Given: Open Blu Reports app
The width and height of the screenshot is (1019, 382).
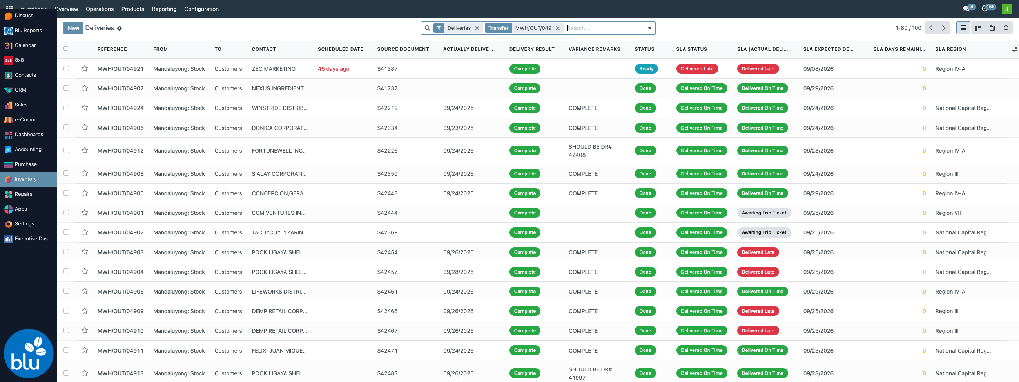Looking at the screenshot, I should point(29,31).
